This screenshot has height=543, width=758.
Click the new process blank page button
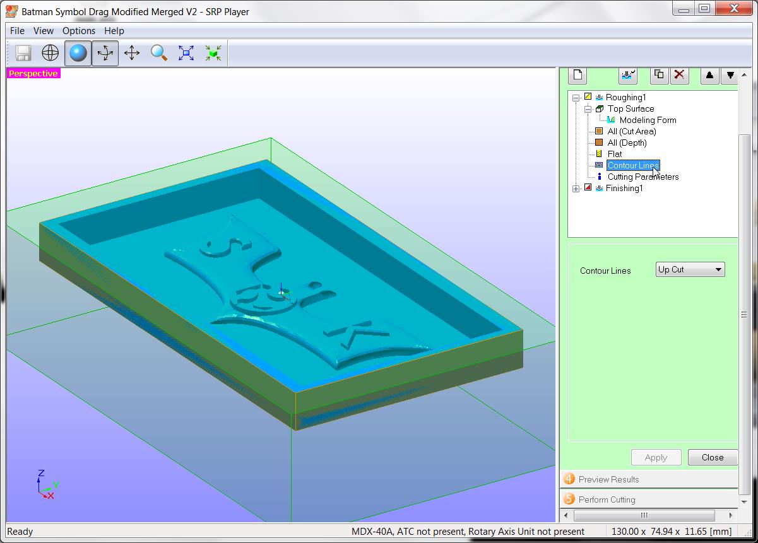pyautogui.click(x=577, y=75)
